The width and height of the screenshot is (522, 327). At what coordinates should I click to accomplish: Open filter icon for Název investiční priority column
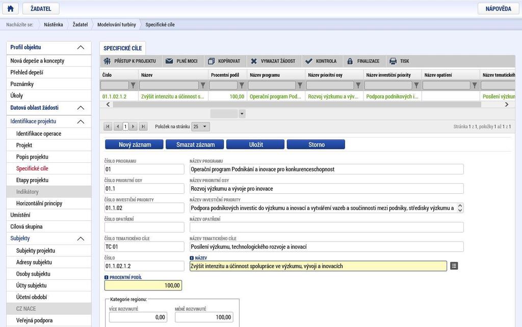416,85
